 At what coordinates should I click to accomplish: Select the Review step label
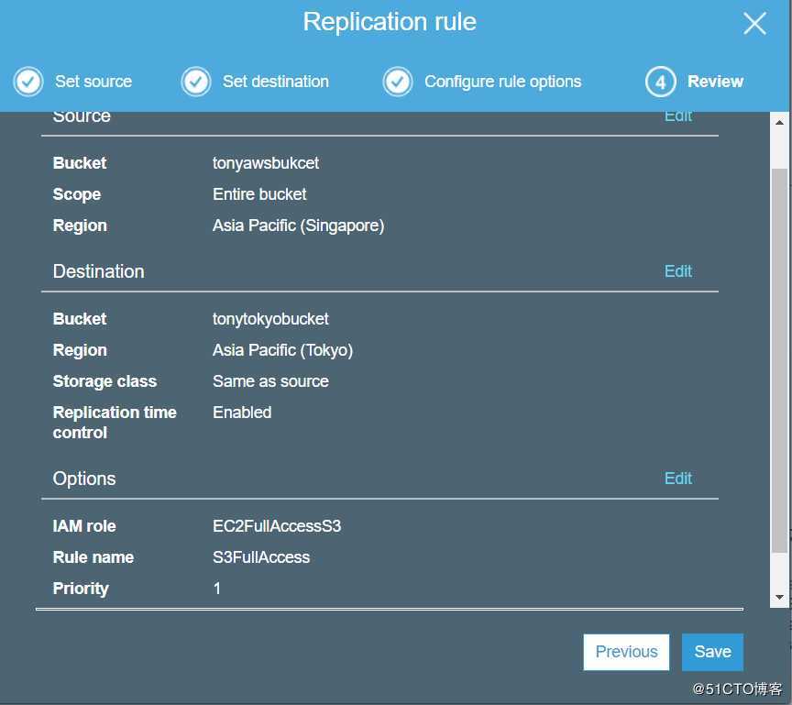715,82
